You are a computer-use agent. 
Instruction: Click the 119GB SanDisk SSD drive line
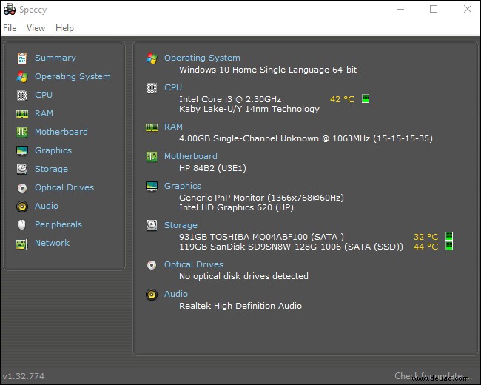coord(291,247)
